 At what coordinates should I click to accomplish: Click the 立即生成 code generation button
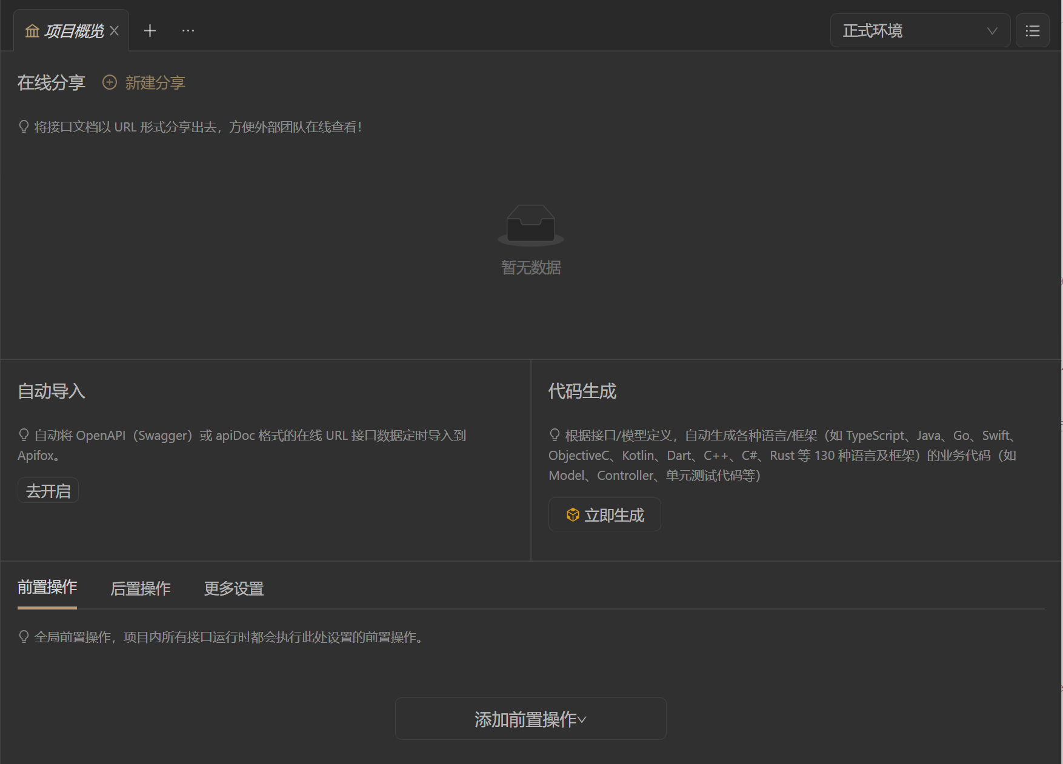tap(604, 515)
